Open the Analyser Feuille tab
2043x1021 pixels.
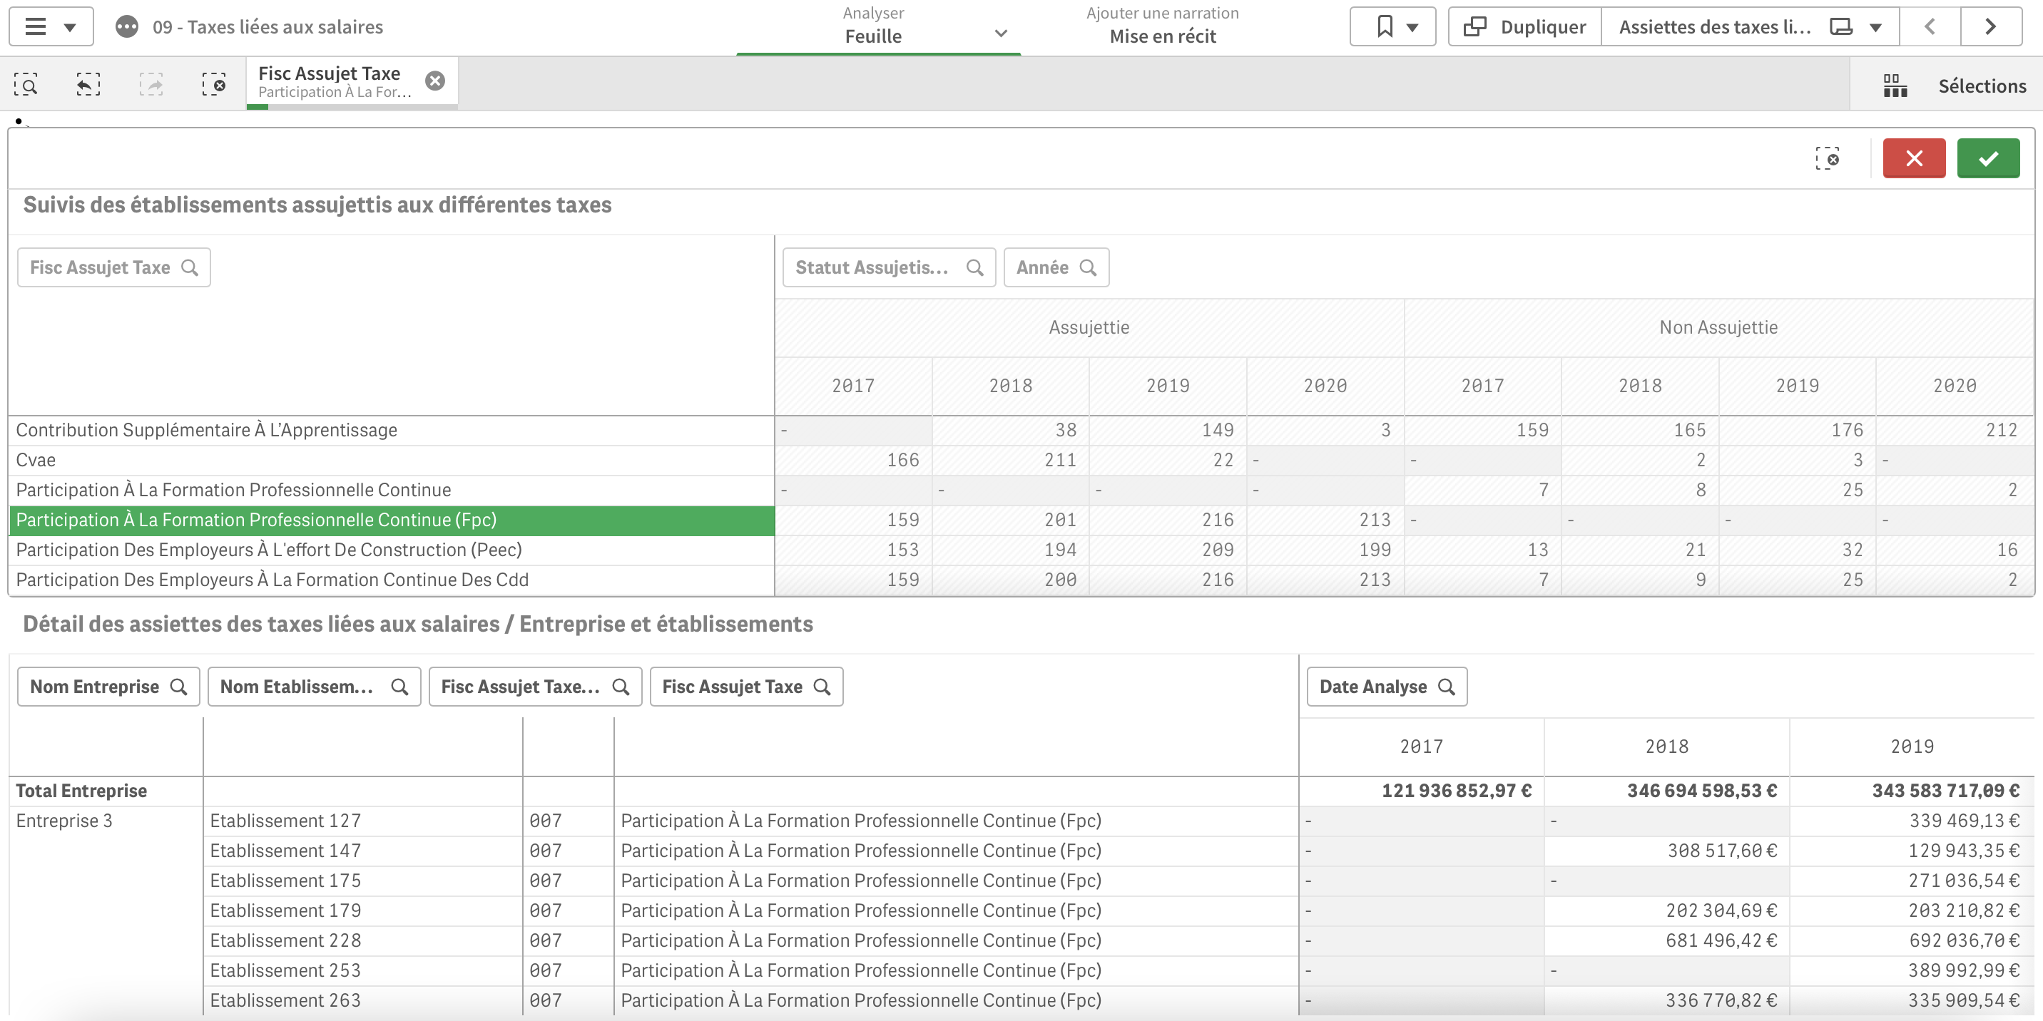[873, 27]
